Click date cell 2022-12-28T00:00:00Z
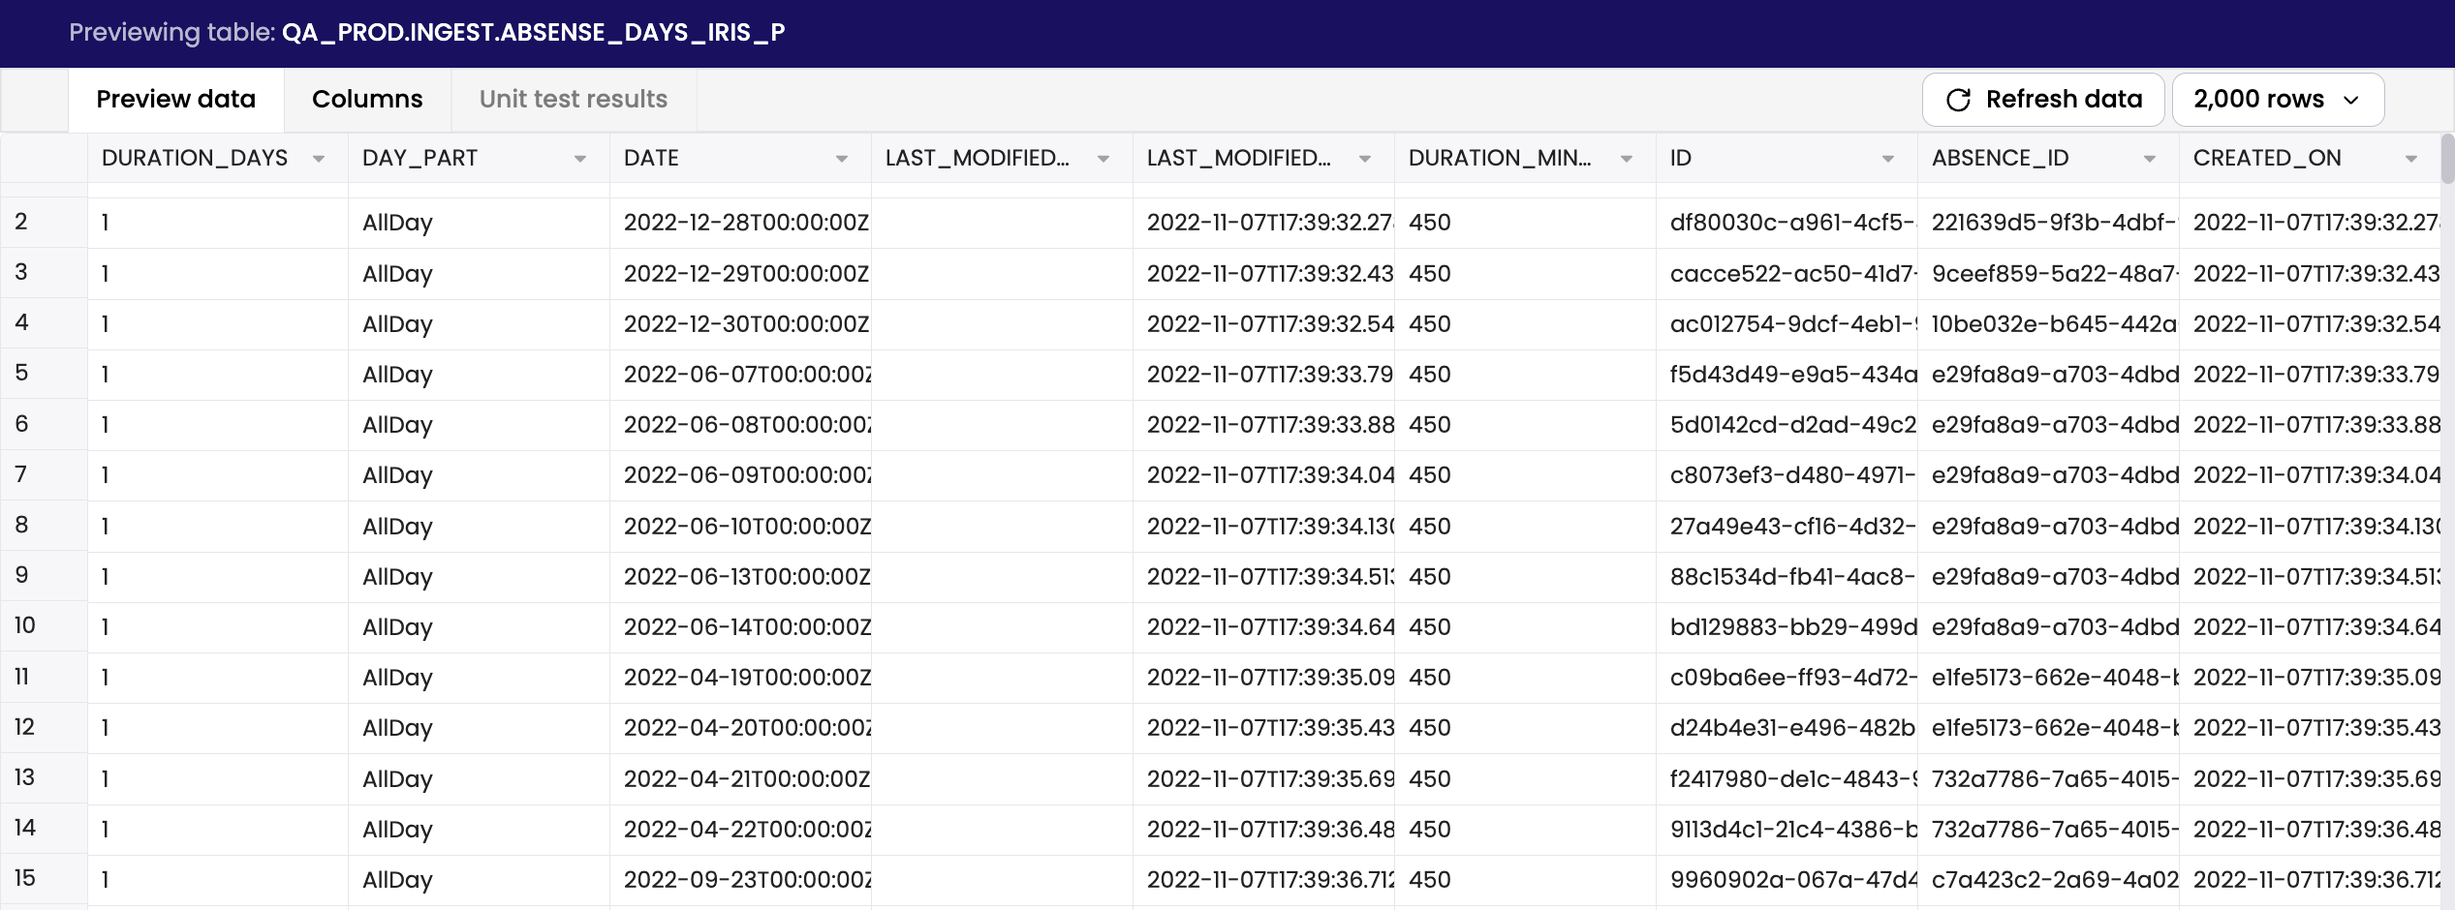The height and width of the screenshot is (910, 2455). (x=741, y=223)
